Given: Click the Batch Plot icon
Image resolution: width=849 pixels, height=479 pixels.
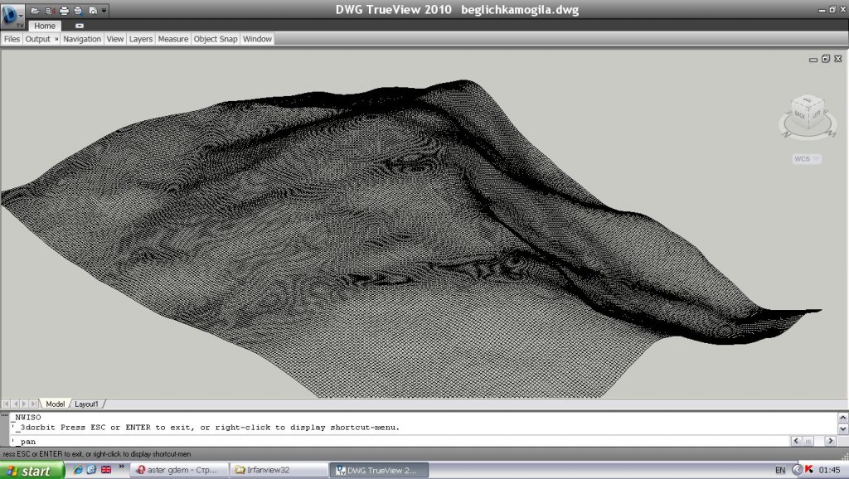Looking at the screenshot, I should tap(78, 11).
